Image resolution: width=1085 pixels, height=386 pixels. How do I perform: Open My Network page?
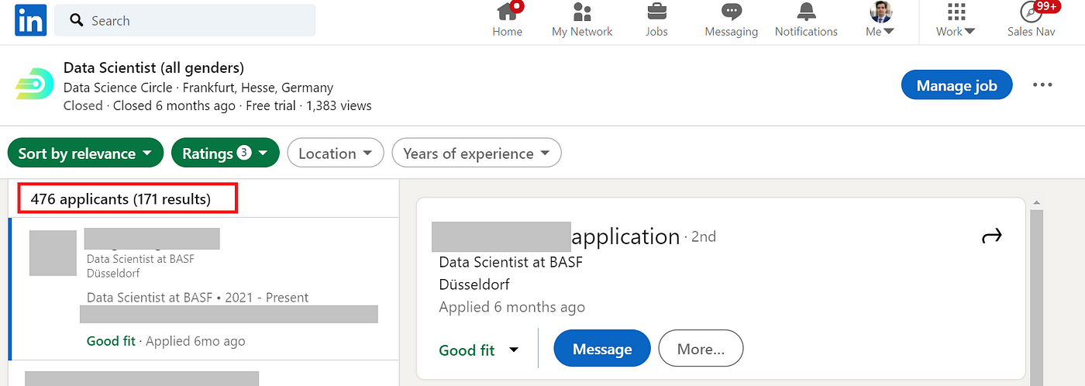[582, 20]
